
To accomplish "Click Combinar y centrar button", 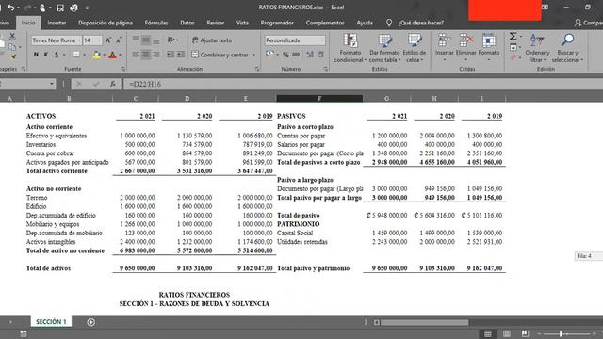I will click(220, 55).
